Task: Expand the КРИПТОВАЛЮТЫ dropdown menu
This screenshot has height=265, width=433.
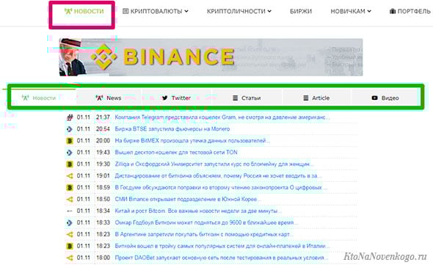Action: pyautogui.click(x=156, y=11)
